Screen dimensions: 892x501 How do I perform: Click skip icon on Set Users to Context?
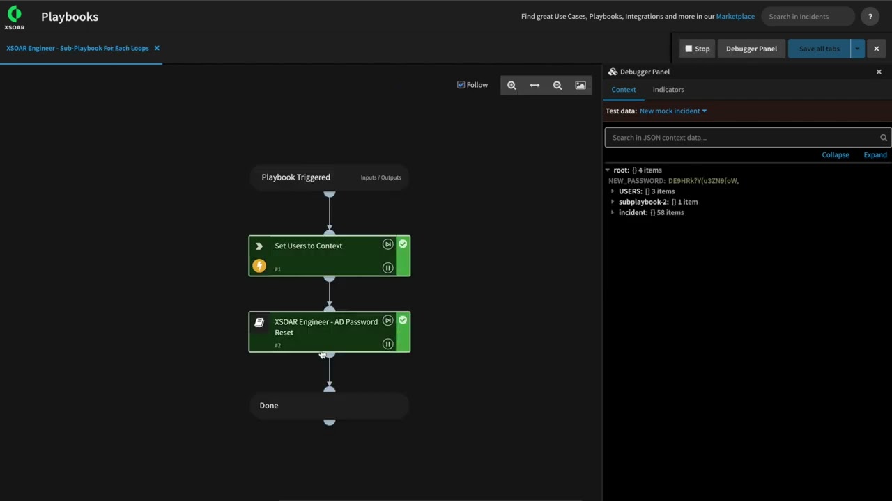(387, 244)
